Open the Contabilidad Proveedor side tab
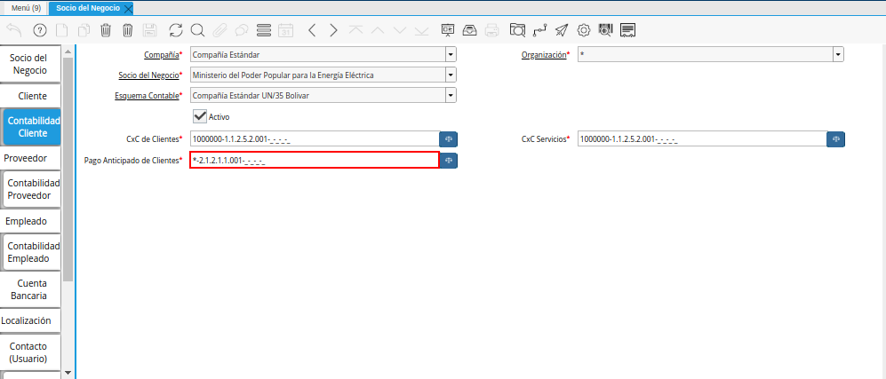 click(x=33, y=190)
